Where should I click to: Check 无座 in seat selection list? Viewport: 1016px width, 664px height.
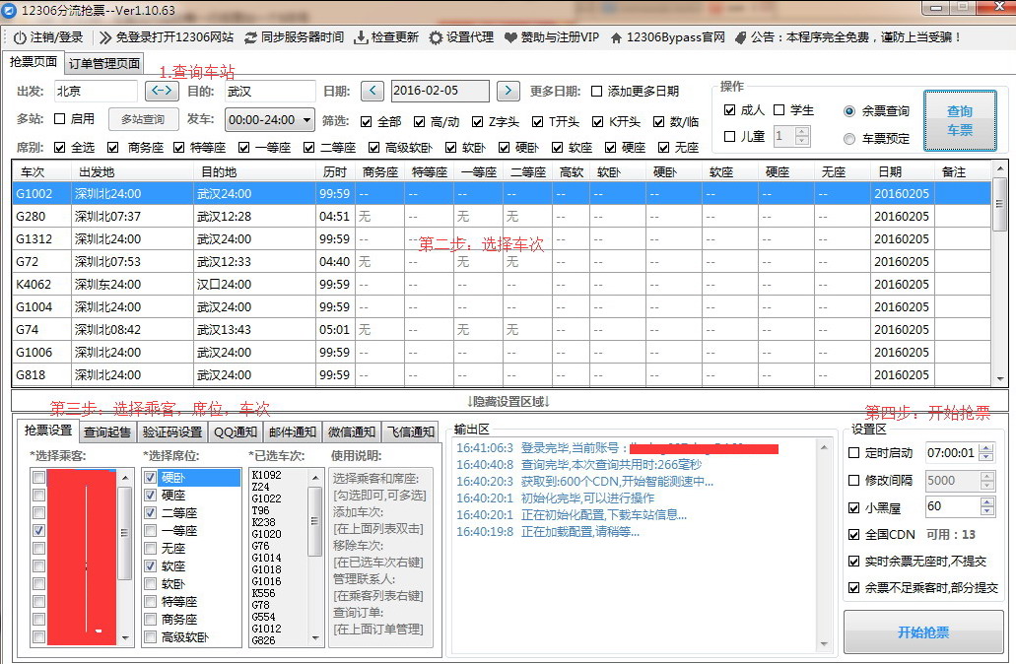tap(151, 549)
